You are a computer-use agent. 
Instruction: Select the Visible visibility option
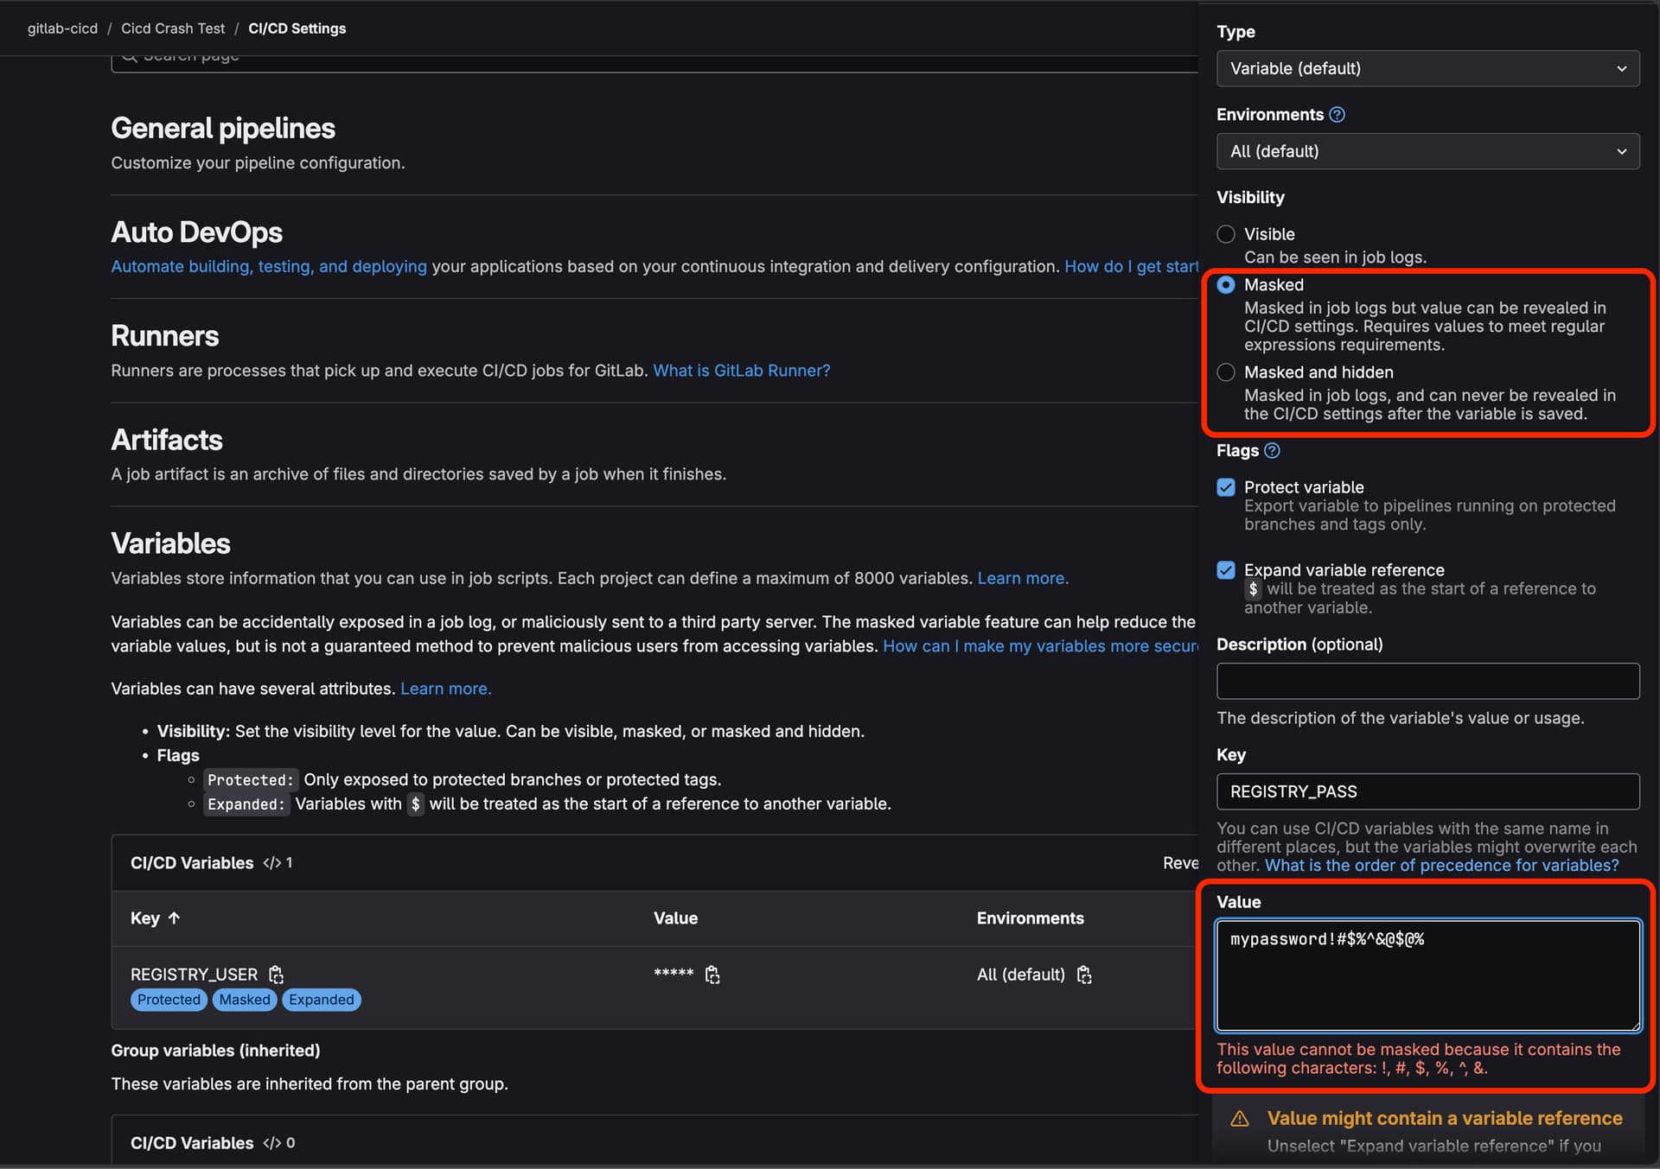[1225, 233]
